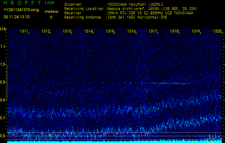Select the Receiving Location field label
Image resolution: width=225 pixels, height=143 pixels.
click(82, 9)
